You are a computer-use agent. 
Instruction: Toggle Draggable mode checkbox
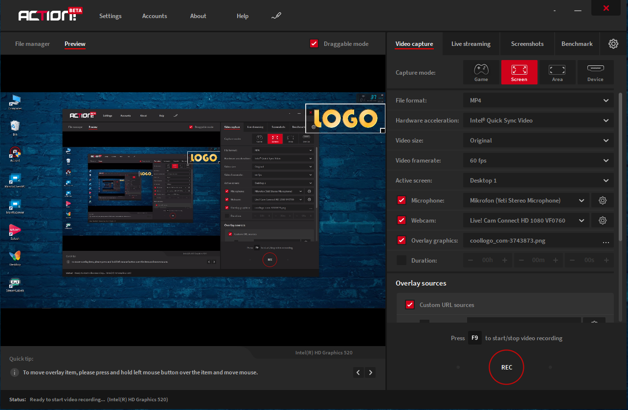[x=314, y=43]
